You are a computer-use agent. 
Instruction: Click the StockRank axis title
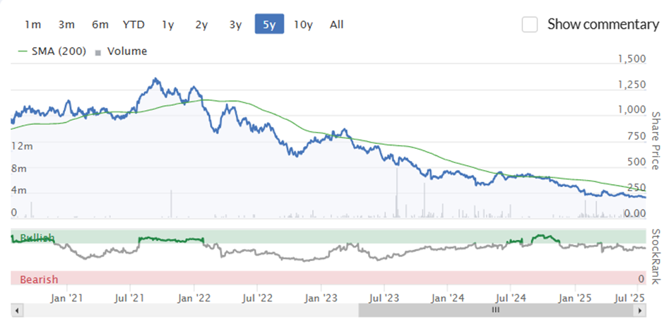655,257
